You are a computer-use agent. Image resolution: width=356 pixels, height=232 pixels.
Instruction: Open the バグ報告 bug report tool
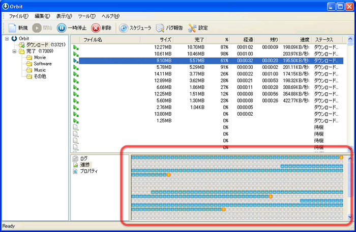point(160,28)
